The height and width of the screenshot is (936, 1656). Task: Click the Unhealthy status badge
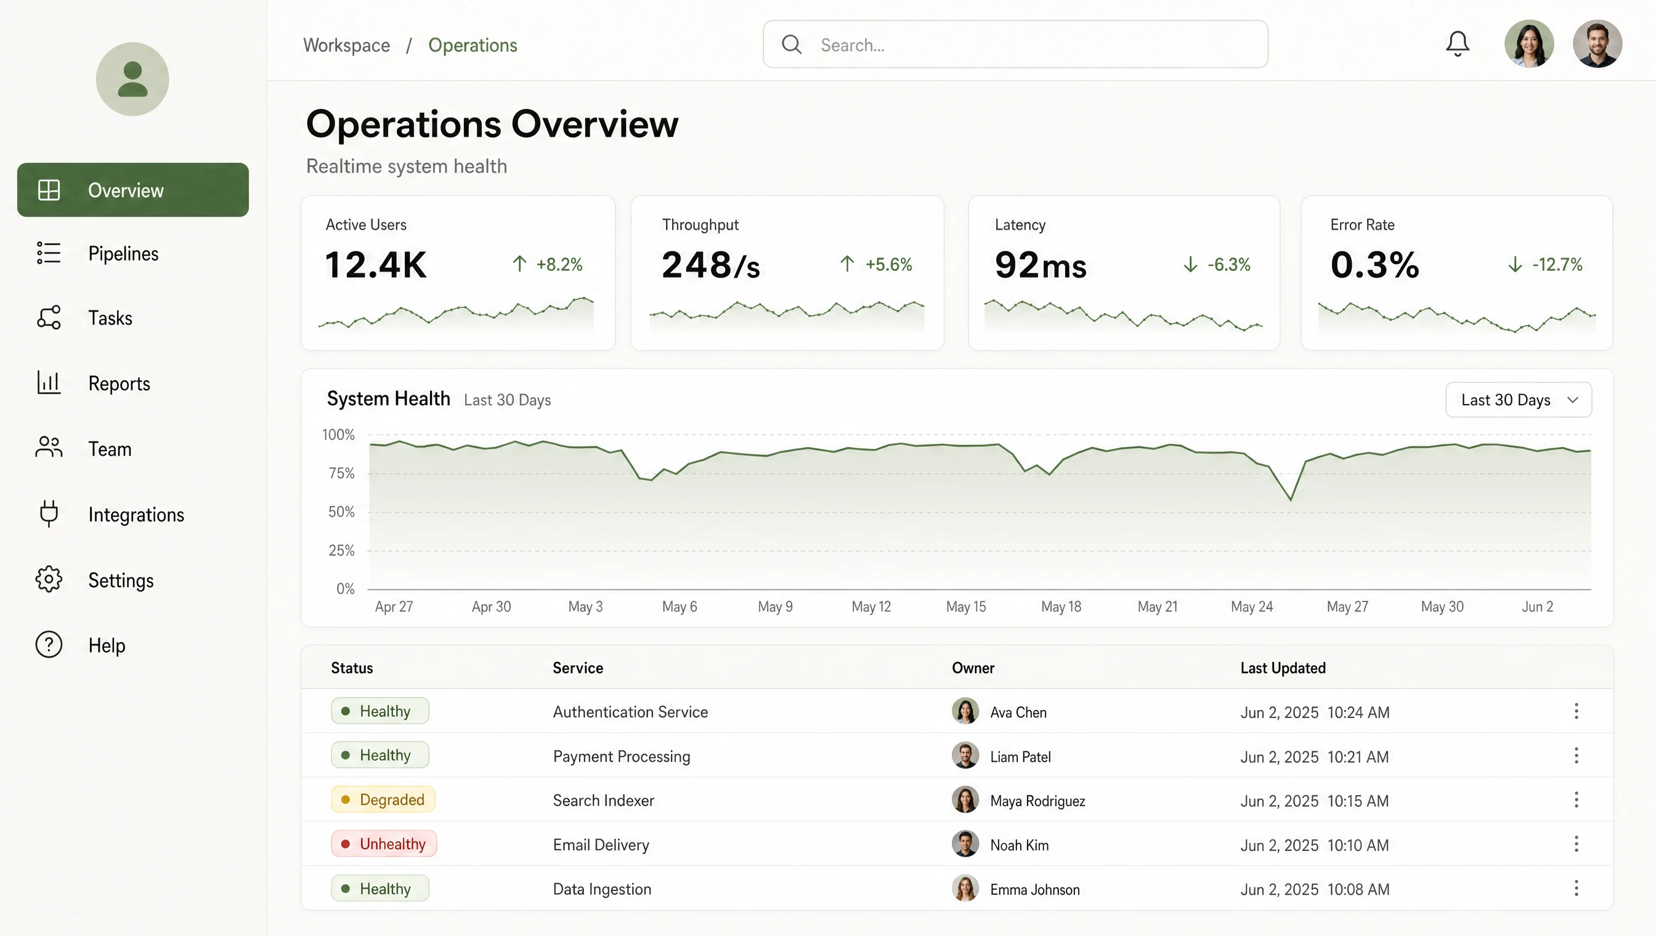pyautogui.click(x=384, y=844)
